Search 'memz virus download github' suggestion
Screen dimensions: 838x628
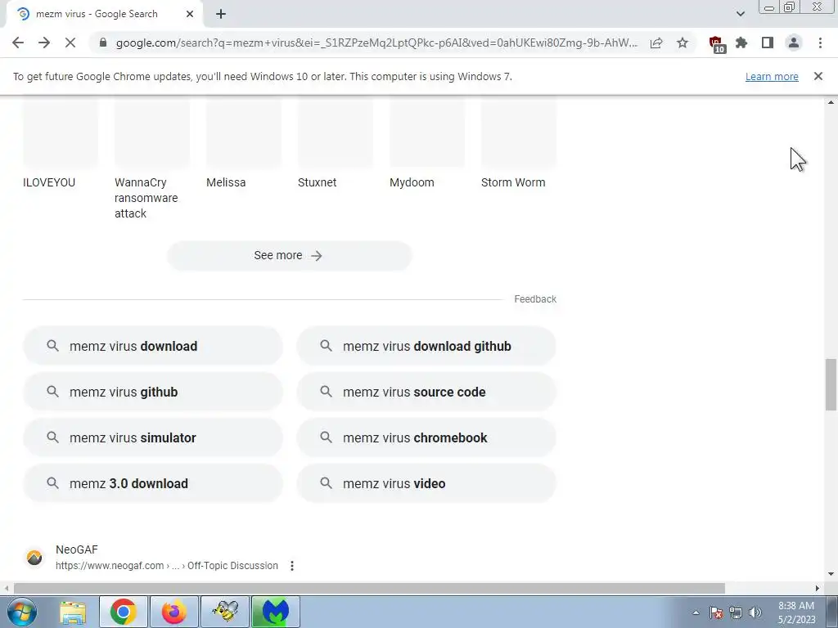[426, 346]
